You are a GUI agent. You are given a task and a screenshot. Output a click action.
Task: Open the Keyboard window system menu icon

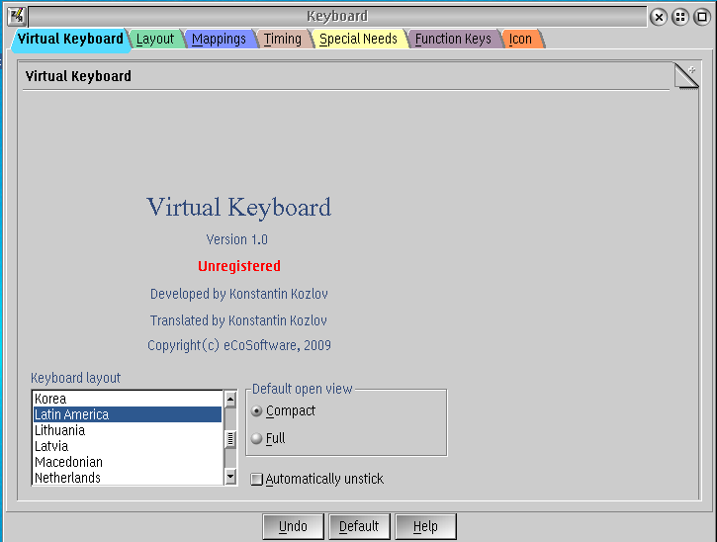pos(17,17)
